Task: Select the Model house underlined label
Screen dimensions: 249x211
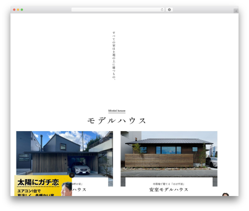Action: pyautogui.click(x=117, y=111)
